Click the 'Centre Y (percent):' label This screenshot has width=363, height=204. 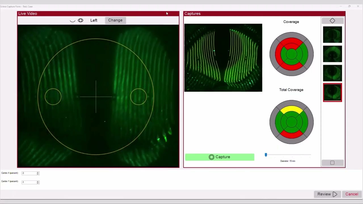click(x=10, y=181)
